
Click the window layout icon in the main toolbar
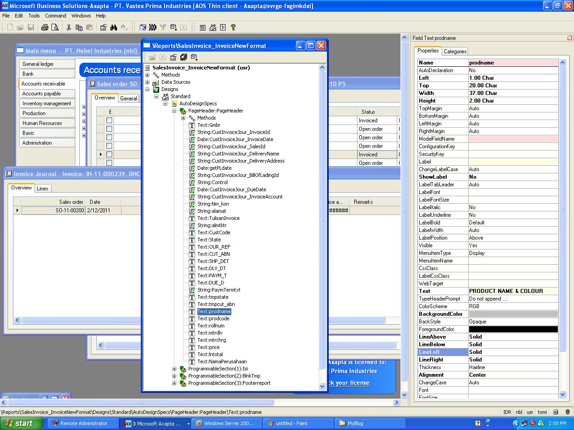tap(202, 27)
